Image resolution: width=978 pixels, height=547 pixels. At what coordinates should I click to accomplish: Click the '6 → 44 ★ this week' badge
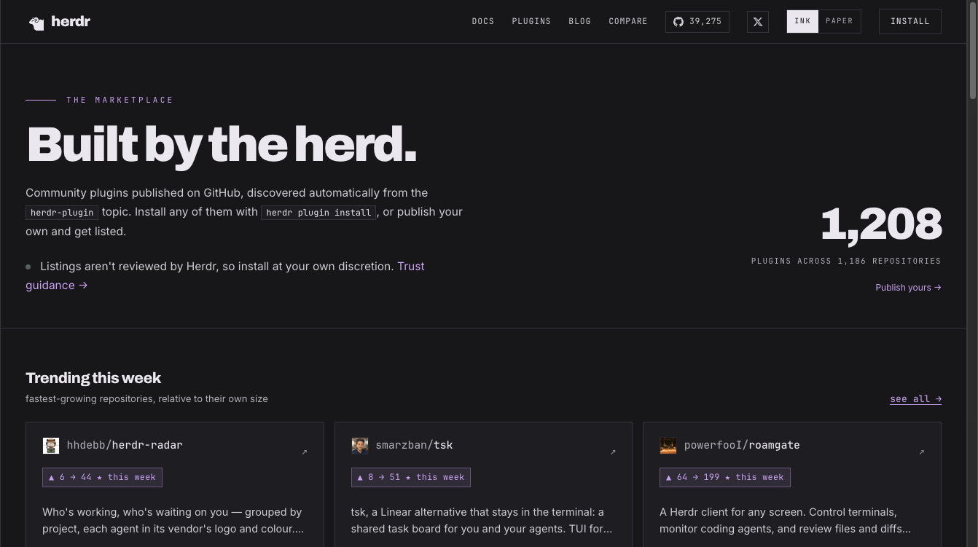(102, 477)
